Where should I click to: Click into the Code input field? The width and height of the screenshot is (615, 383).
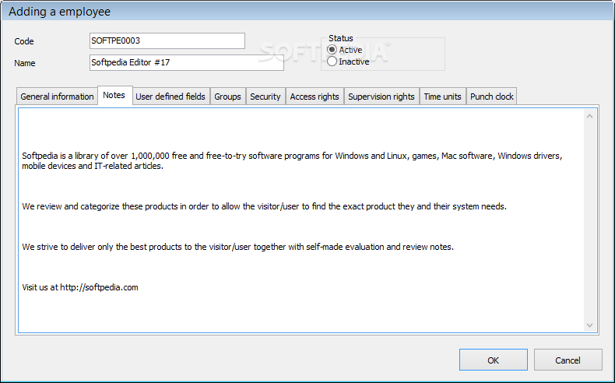[x=167, y=40]
